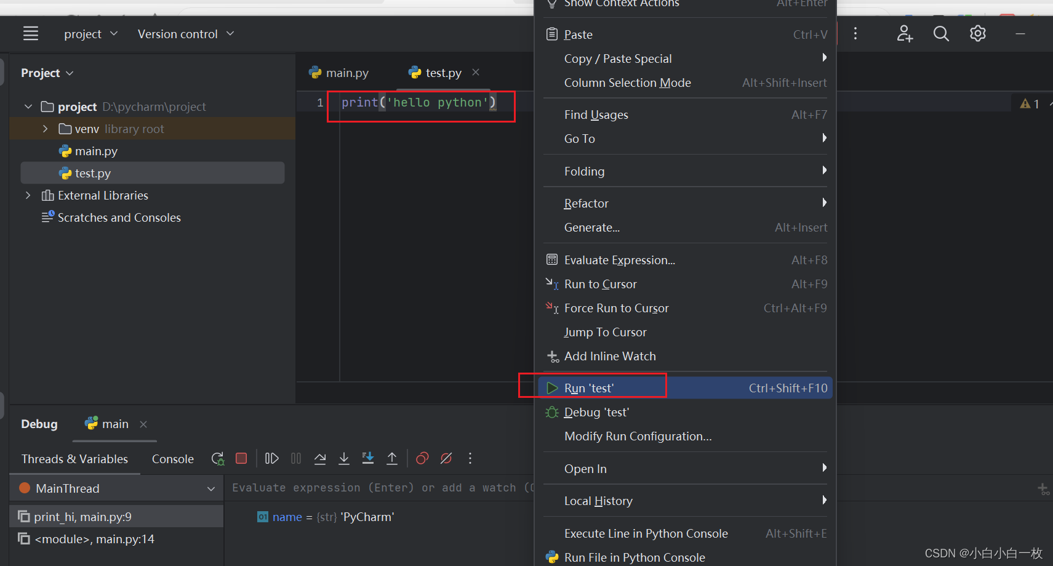This screenshot has width=1053, height=566.
Task: Click the add watch plus icon
Action: (x=1043, y=489)
